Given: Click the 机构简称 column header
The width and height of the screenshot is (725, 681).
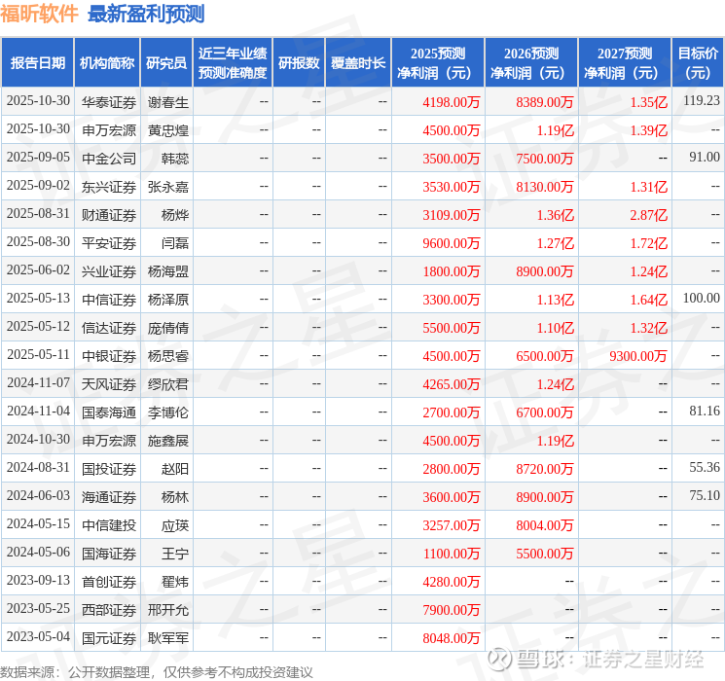Looking at the screenshot, I should (107, 63).
